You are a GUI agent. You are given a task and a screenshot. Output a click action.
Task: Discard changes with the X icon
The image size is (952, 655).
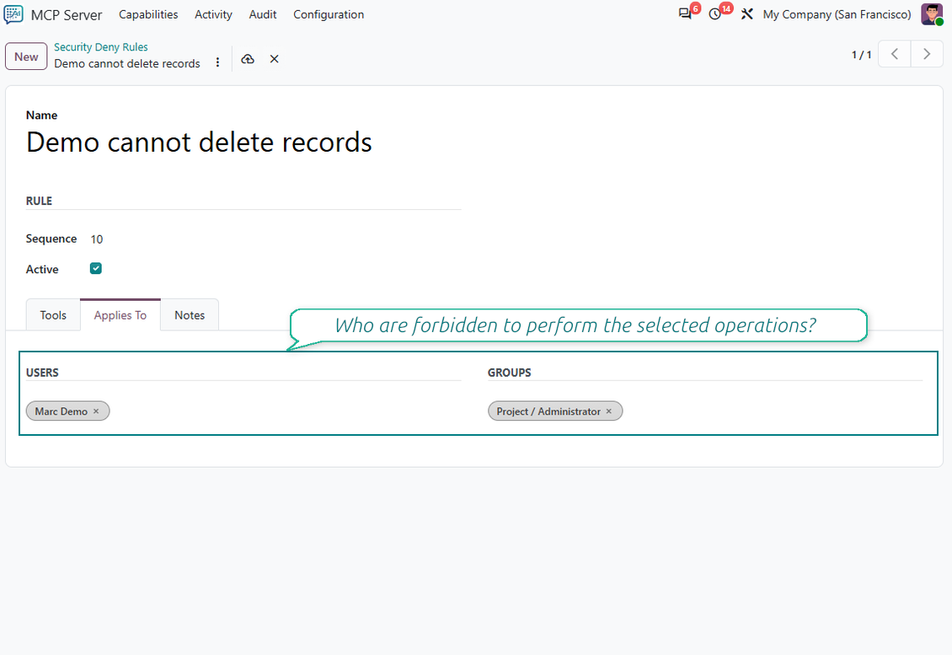point(275,59)
